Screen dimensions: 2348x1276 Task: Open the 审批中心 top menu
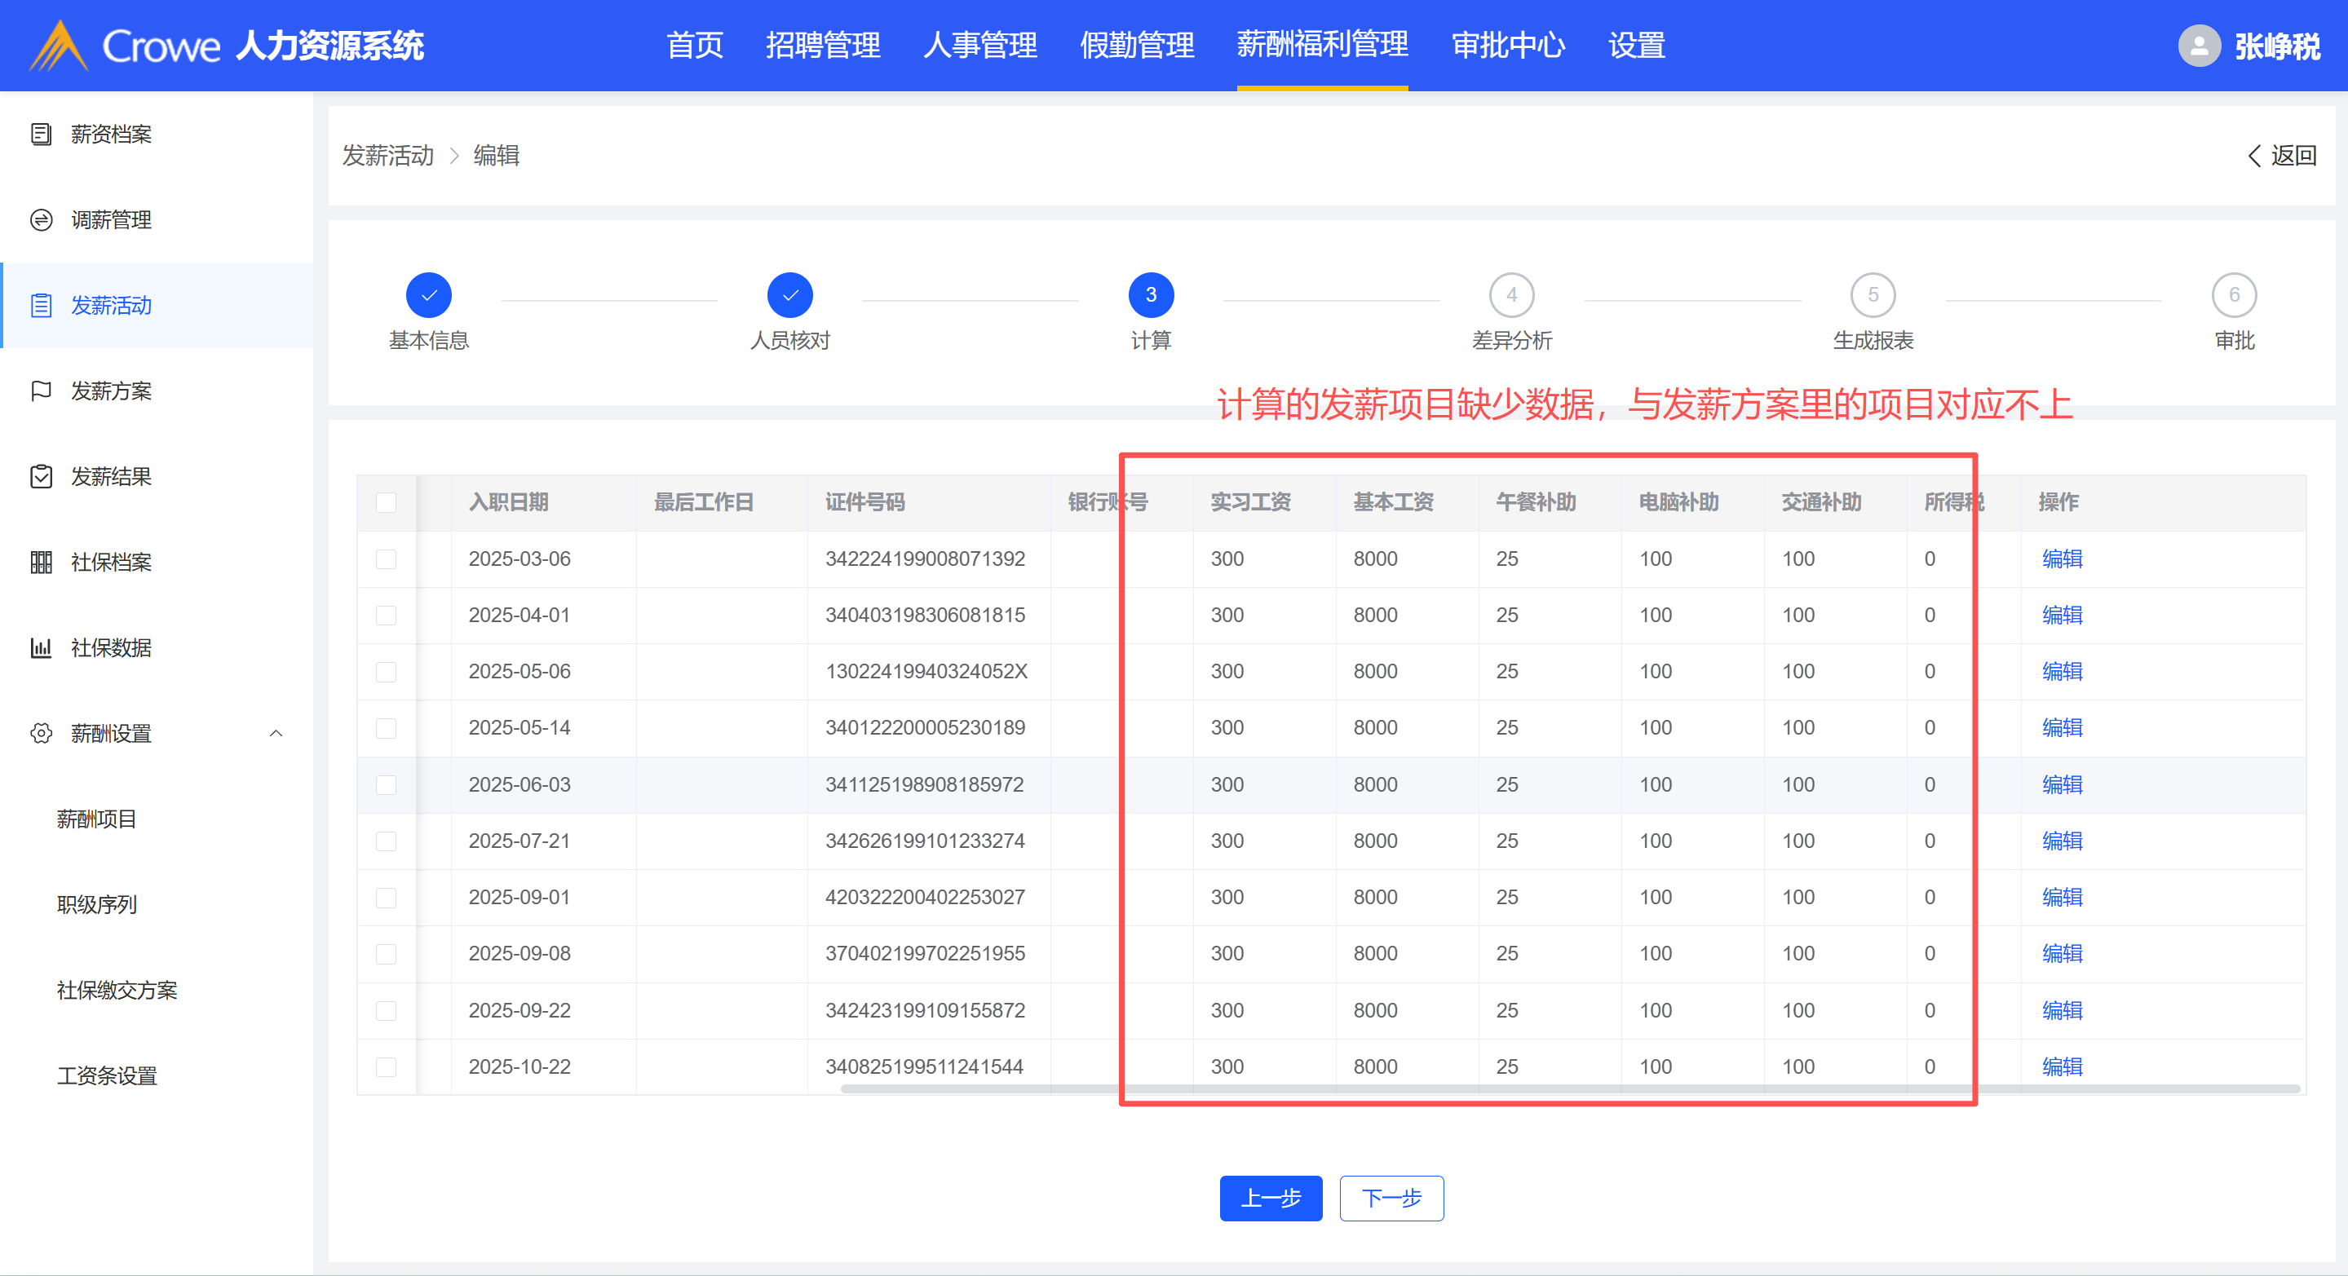[x=1508, y=46]
